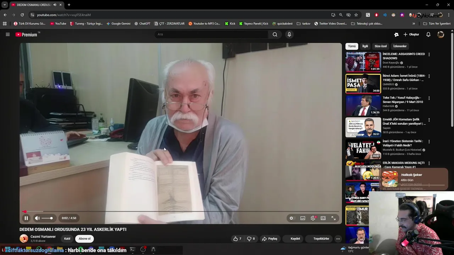Open the Google Gemini bookmark
Viewport: 454px width, 255px height.
(118, 24)
